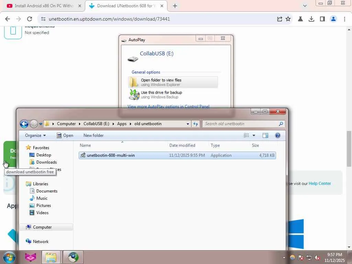Open Chrome downloads tray icon
Viewport: 352px width, 264px height.
(x=311, y=19)
